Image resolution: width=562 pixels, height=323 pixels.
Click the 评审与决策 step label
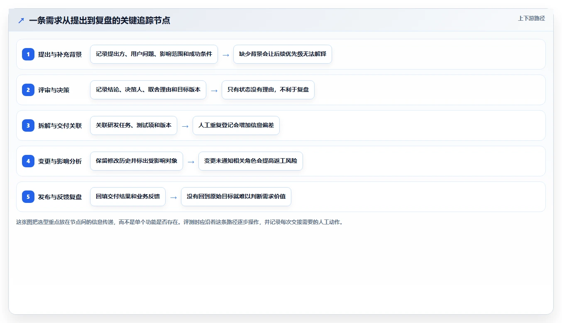click(x=54, y=90)
